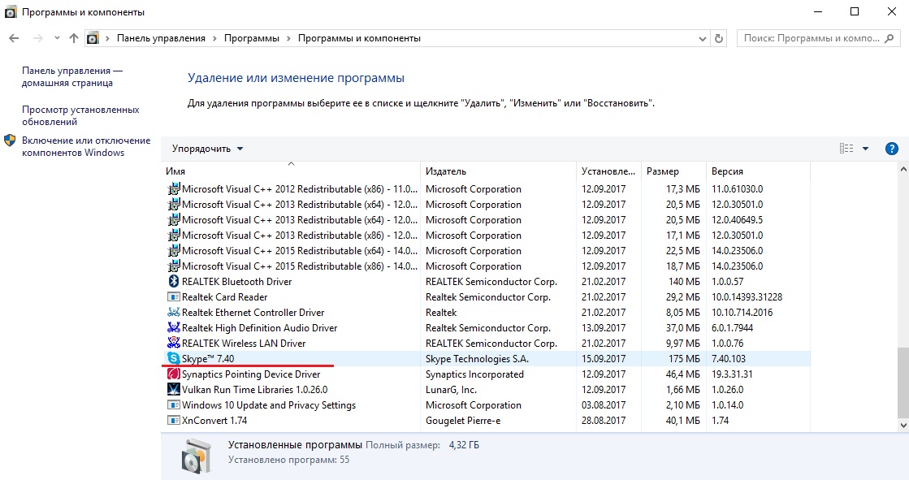Click the vertical scrollbar thumb

click(903, 383)
